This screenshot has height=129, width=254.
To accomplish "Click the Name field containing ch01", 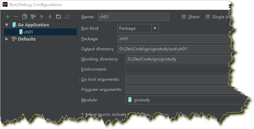I will click(x=134, y=17).
